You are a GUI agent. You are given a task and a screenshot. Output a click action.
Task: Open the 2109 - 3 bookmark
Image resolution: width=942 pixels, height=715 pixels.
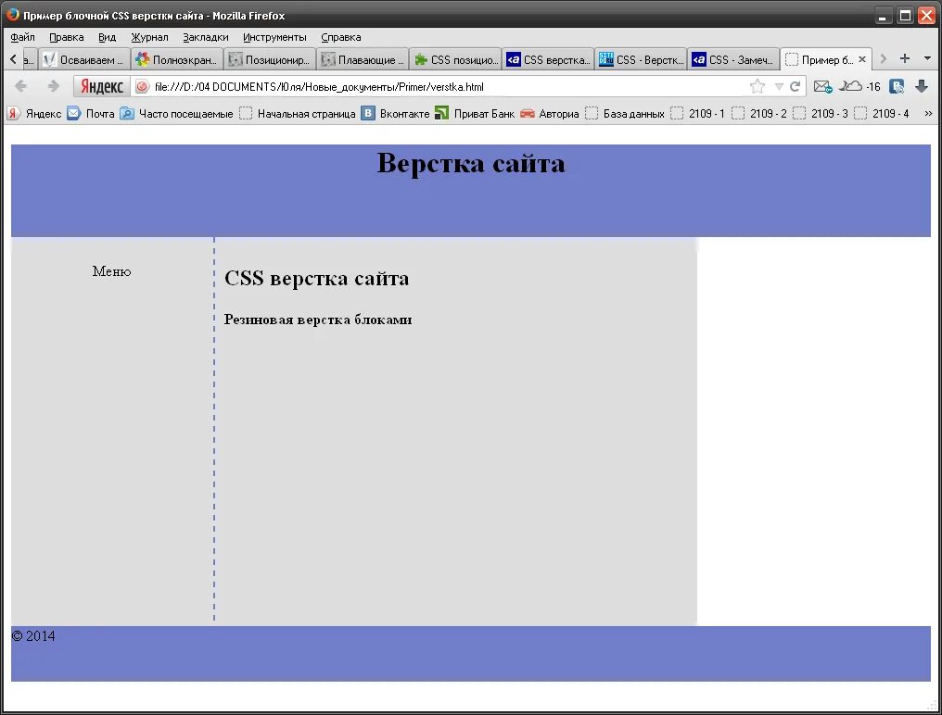[820, 114]
